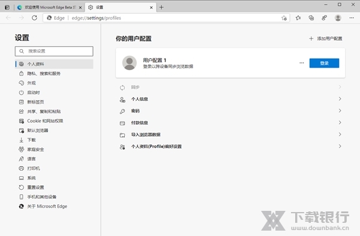Image resolution: width=360 pixels, height=236 pixels.
Task: Open the 个人信息 row
Action: pos(230,99)
